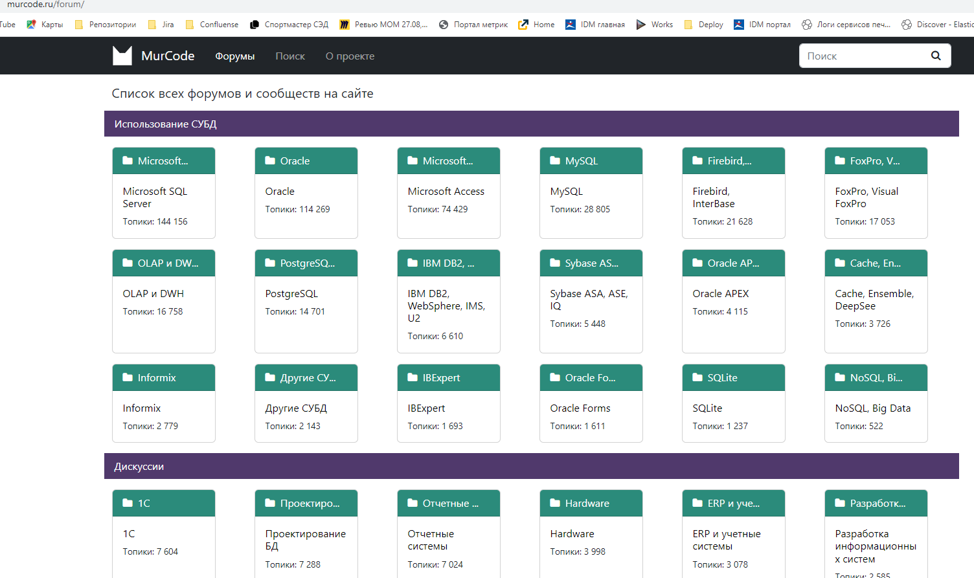Click the folder icon on Informix card
Viewport: 974px width, 578px height.
point(128,377)
